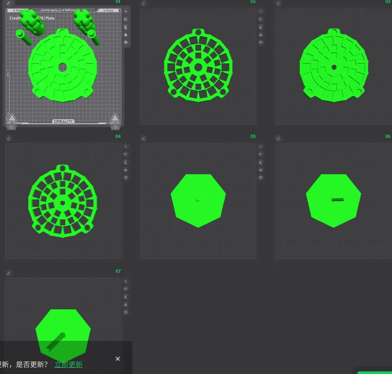Open plate 05 settings gear
Screen dimensions: 392x374
(x=261, y=177)
